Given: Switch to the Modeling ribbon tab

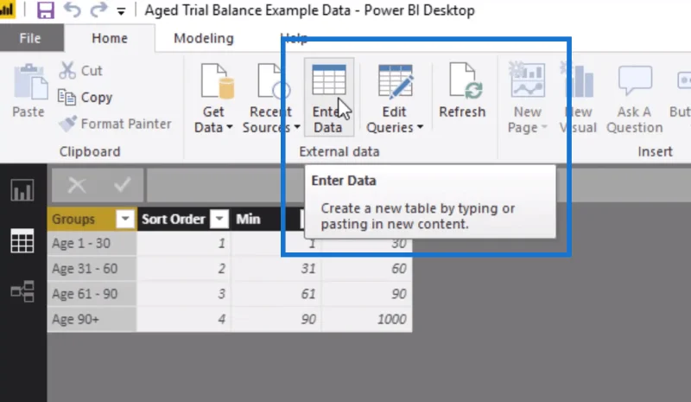Looking at the screenshot, I should (x=204, y=38).
